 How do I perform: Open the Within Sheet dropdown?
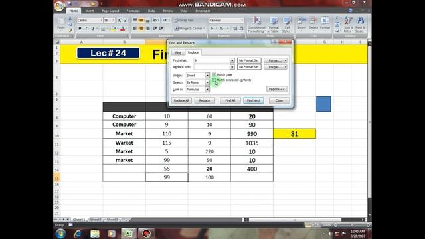(207, 75)
